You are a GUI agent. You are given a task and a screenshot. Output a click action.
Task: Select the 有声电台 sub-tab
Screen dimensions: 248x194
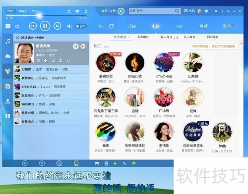pyautogui.click(x=143, y=37)
